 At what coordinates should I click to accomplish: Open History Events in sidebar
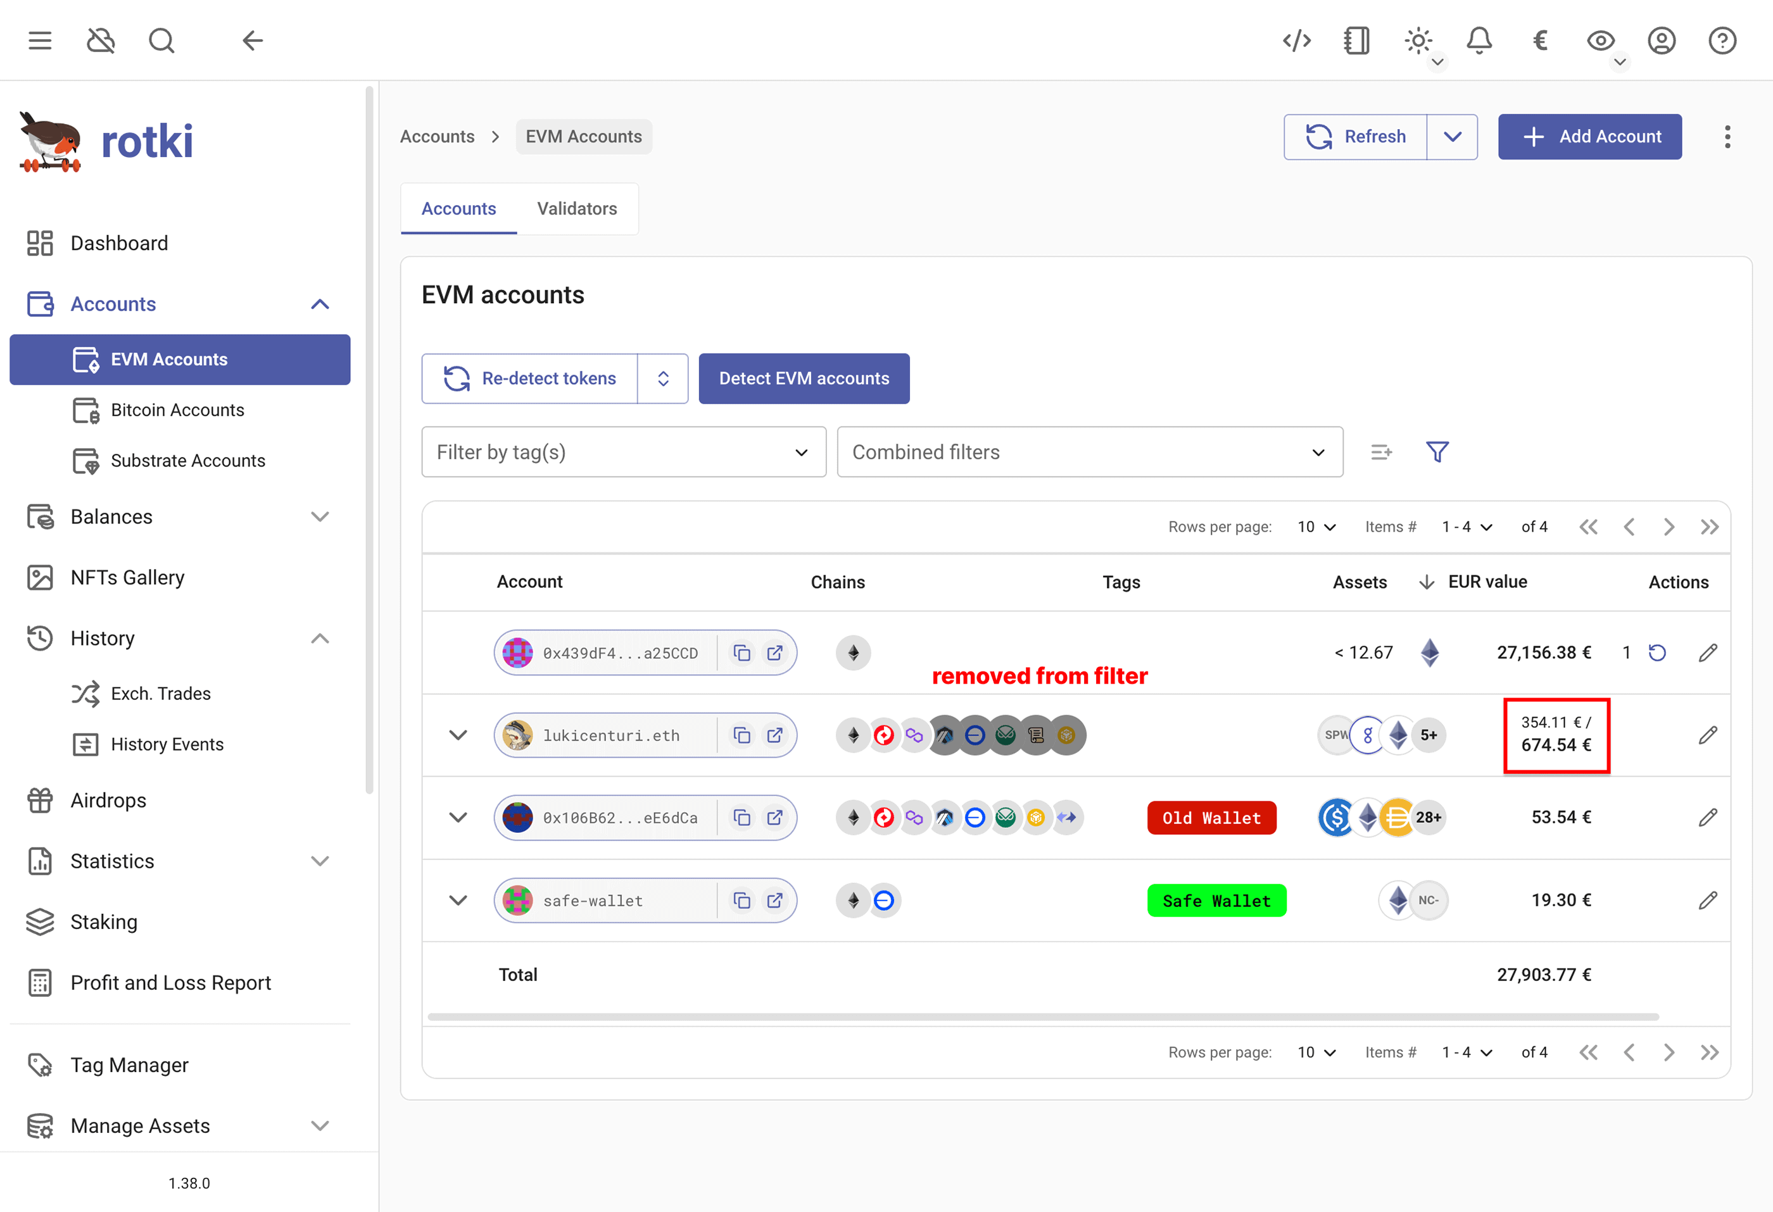tap(179, 744)
